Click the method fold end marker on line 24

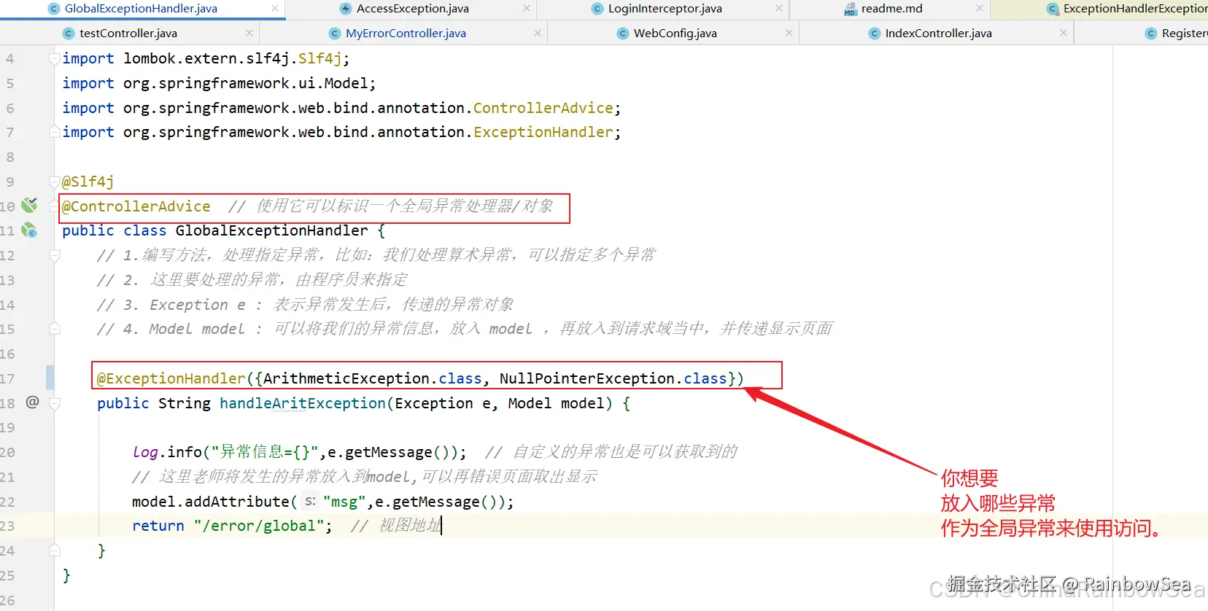55,550
